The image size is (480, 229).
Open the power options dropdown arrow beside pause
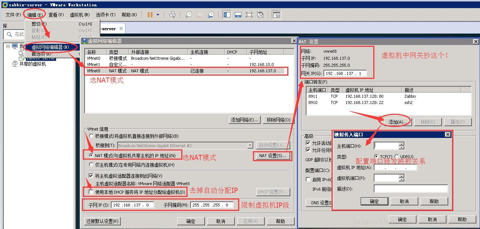point(158,15)
